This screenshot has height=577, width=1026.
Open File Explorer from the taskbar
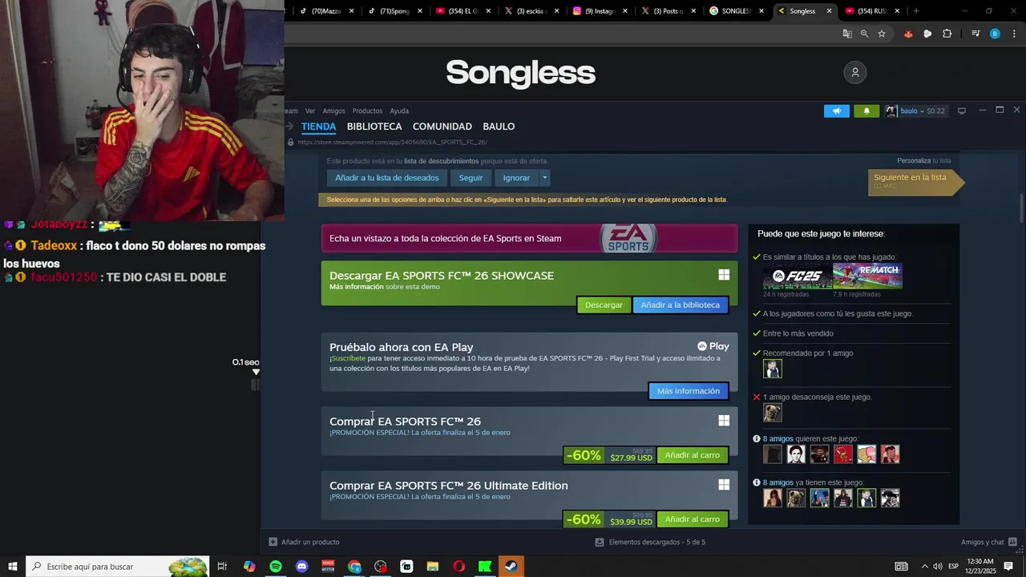433,567
